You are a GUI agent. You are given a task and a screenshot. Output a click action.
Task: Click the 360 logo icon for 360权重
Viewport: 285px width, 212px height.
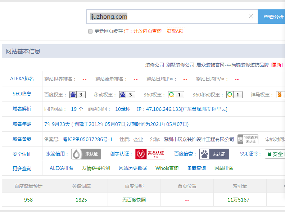[x=172, y=95]
